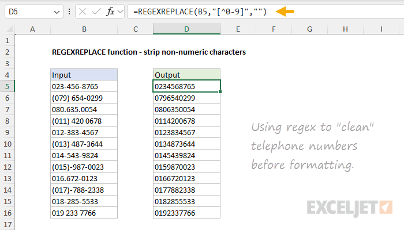Click the title cell about REGEXREPLACE function

pyautogui.click(x=149, y=52)
